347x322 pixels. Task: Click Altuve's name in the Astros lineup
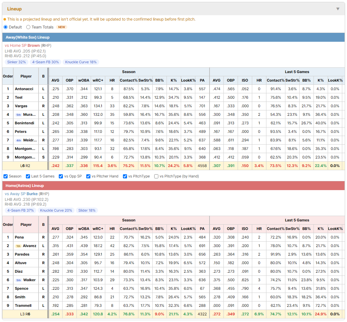[21, 263]
